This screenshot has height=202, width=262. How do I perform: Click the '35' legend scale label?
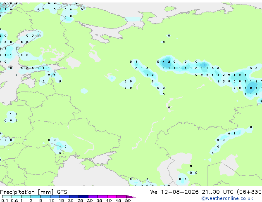99,200
